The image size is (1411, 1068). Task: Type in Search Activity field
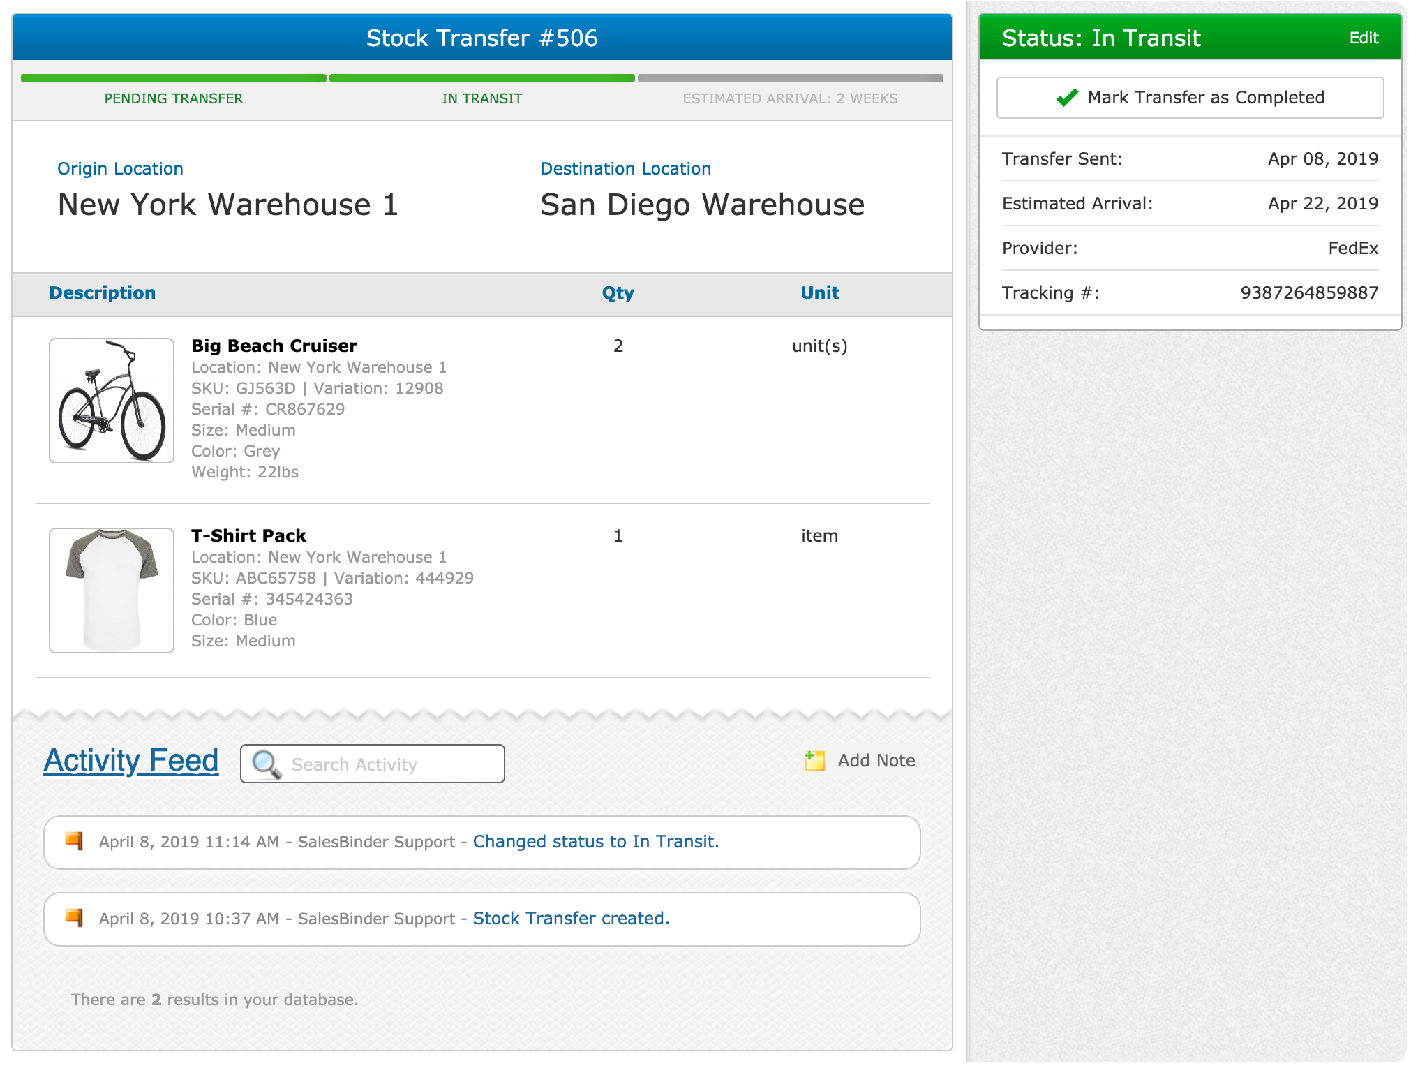coord(391,764)
